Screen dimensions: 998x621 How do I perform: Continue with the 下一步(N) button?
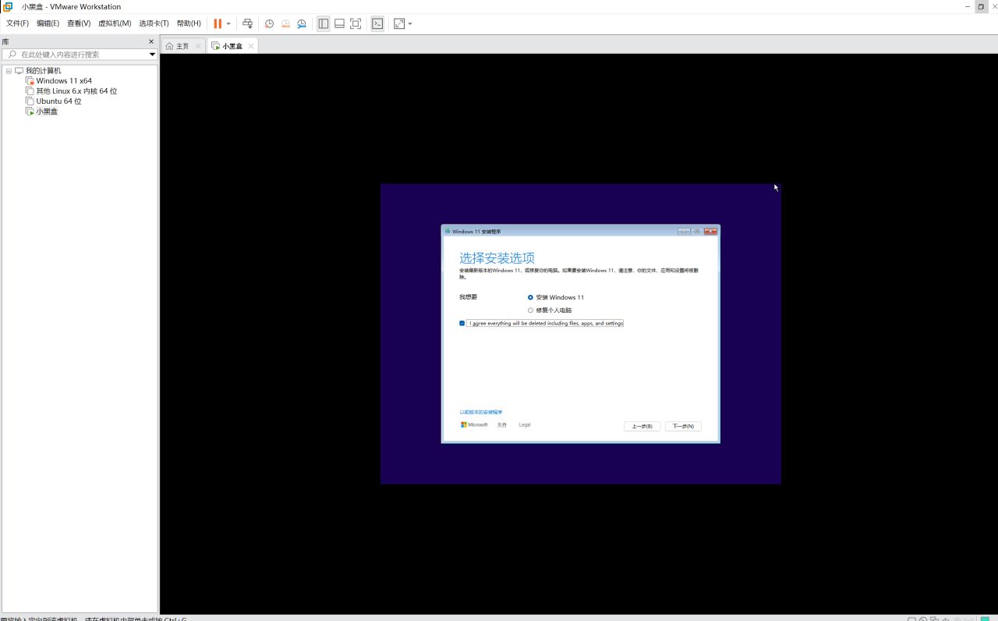tap(683, 426)
